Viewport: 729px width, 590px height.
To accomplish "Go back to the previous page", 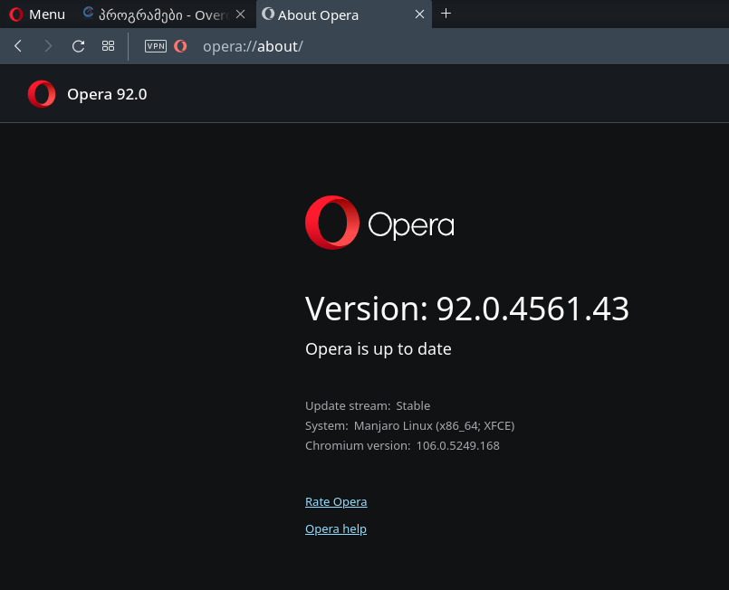I will pos(18,46).
